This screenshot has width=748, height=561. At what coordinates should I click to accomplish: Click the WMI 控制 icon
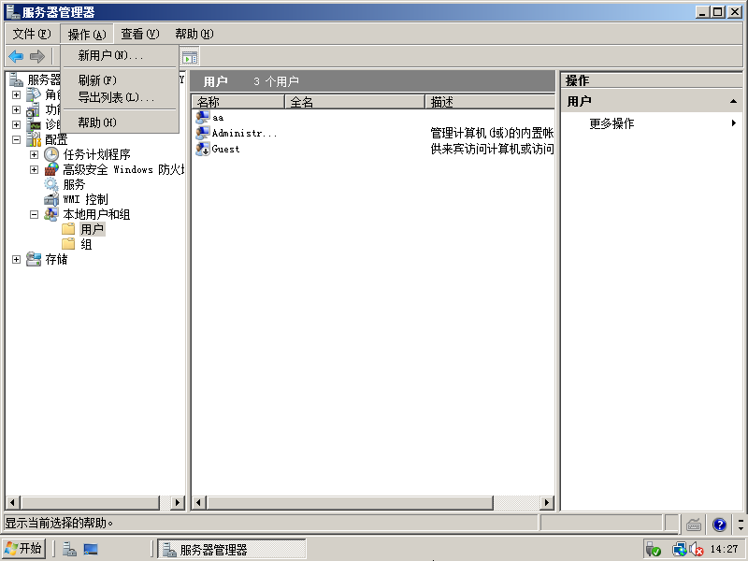pyautogui.click(x=51, y=199)
